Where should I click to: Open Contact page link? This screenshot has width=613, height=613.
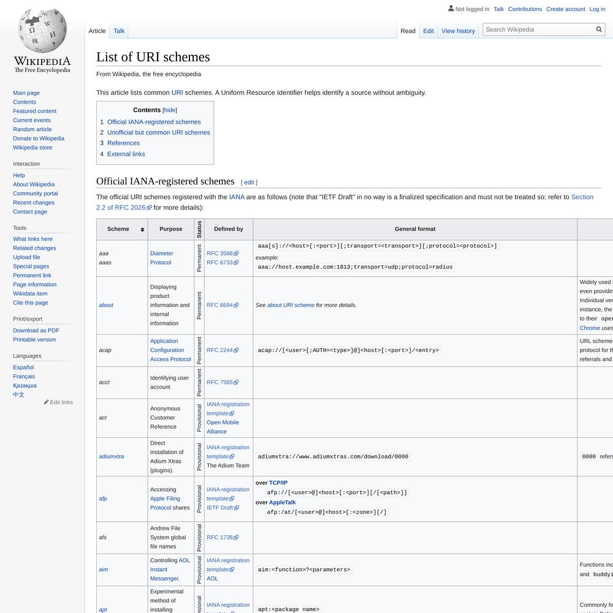click(29, 211)
